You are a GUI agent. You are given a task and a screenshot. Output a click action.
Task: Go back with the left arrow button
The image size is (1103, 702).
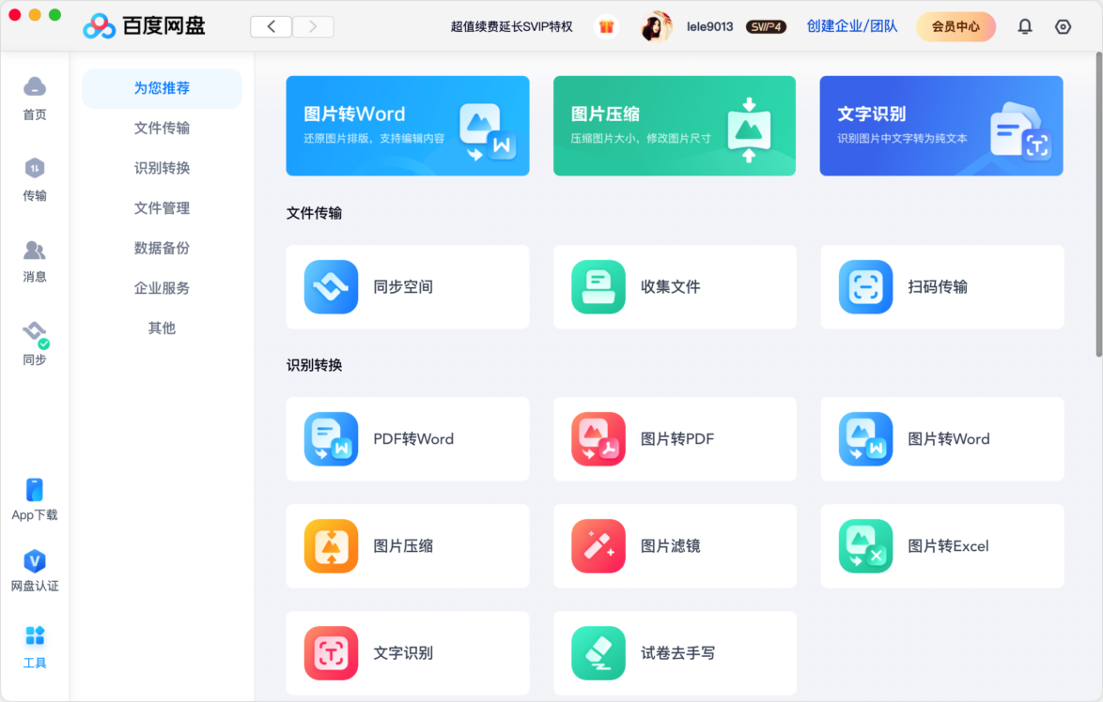(x=271, y=26)
